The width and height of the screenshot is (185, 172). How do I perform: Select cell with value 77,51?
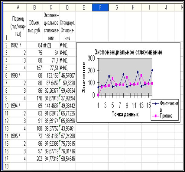(x=51, y=68)
